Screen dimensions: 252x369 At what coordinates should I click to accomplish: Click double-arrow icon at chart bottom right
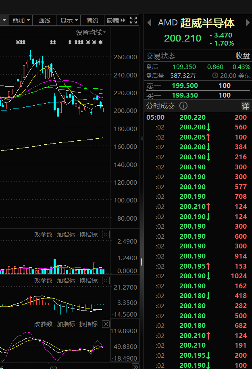[135, 366]
